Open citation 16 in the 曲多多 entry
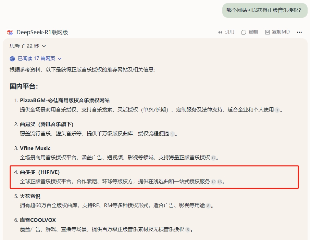 (x=219, y=182)
